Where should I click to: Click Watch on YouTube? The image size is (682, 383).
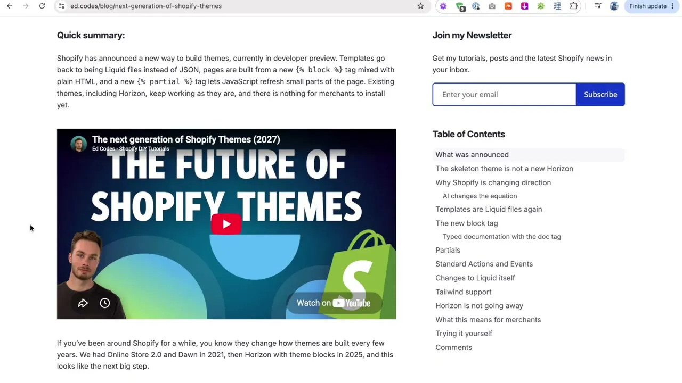pyautogui.click(x=334, y=303)
